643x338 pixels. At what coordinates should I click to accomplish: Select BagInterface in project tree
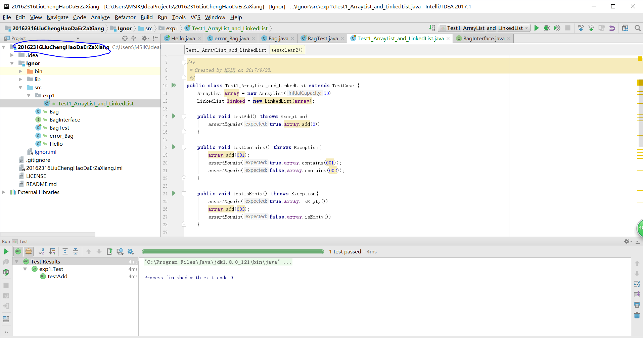click(x=65, y=119)
